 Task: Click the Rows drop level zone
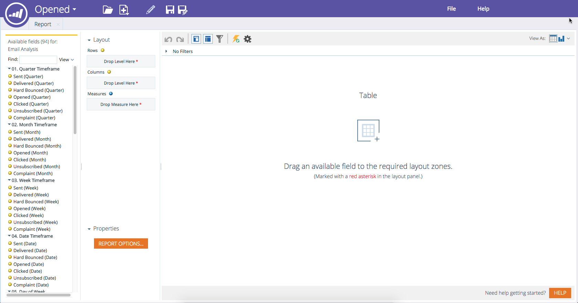click(x=121, y=61)
